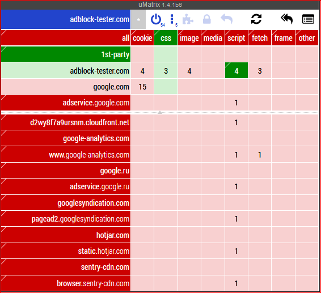Toggle the other column header
Image resolution: width=321 pixels, height=293 pixels.
[x=307, y=38]
